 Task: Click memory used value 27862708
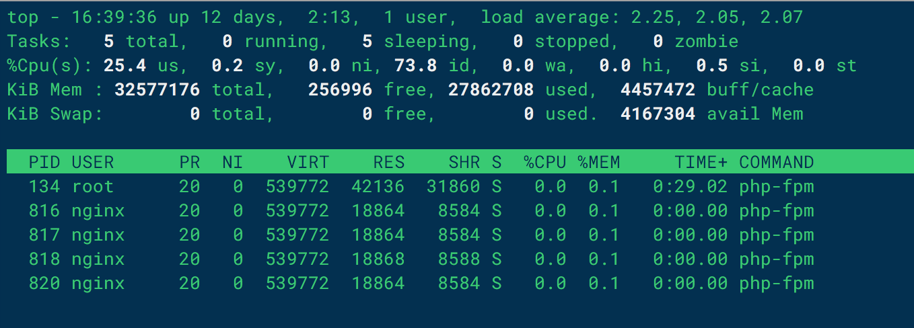[491, 89]
